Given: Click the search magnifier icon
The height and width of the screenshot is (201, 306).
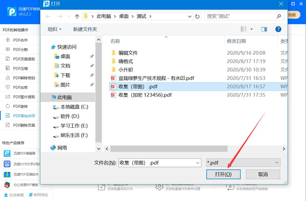Looking at the screenshot, I should 279,16.
